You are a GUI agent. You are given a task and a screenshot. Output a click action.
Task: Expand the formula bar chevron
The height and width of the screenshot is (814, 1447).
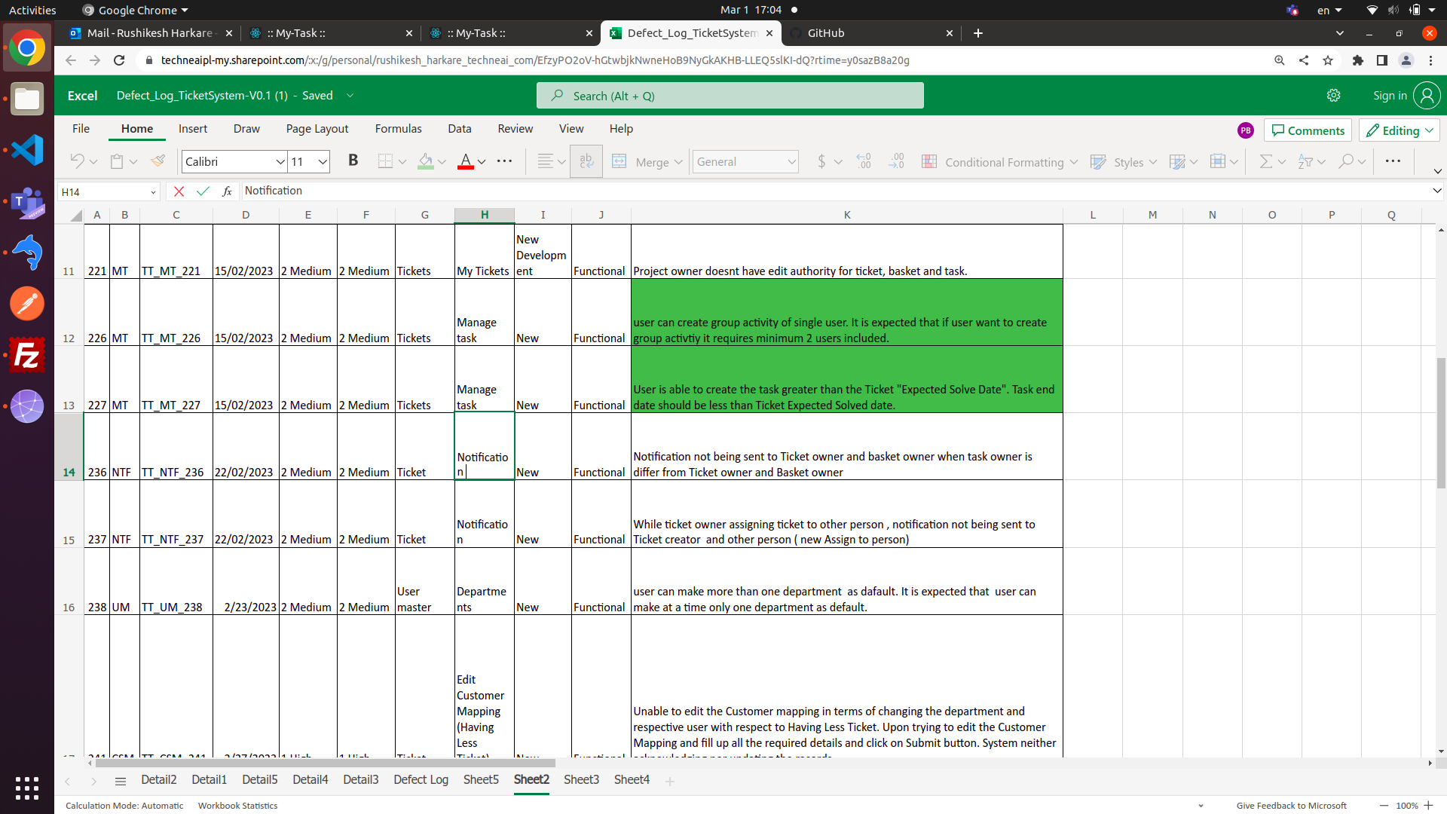(1436, 191)
